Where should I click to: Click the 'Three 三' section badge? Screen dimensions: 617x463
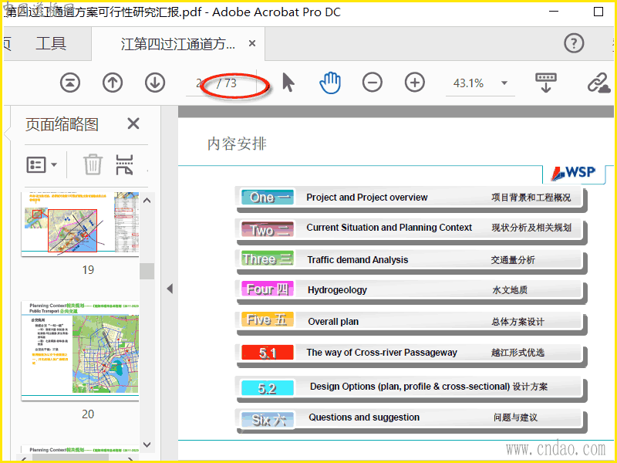(267, 259)
